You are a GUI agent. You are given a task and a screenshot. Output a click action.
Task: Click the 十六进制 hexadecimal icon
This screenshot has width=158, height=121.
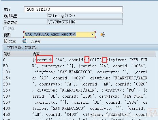pyautogui.click(x=25, y=41)
